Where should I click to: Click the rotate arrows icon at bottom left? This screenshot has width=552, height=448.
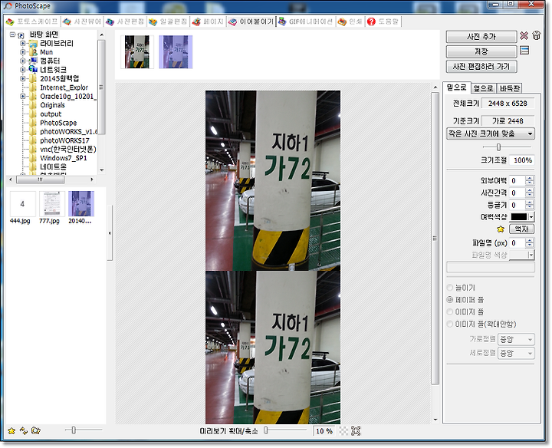click(x=24, y=430)
